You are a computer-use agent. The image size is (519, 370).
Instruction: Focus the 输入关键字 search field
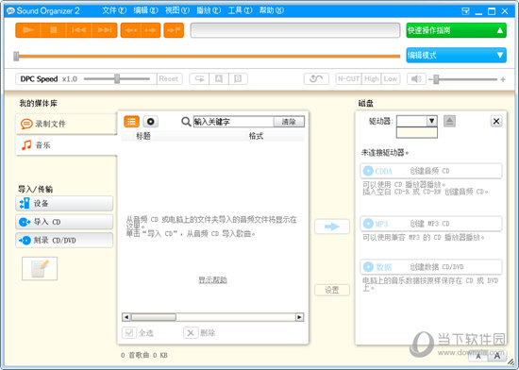click(233, 122)
